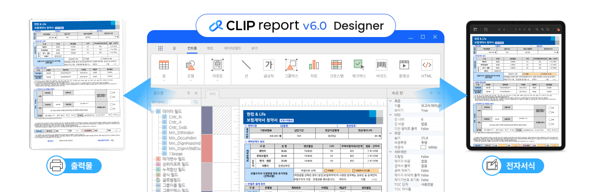The height and width of the screenshot is (192, 591).
Task: Click the 단 너비 0 value
Action: pos(422,119)
